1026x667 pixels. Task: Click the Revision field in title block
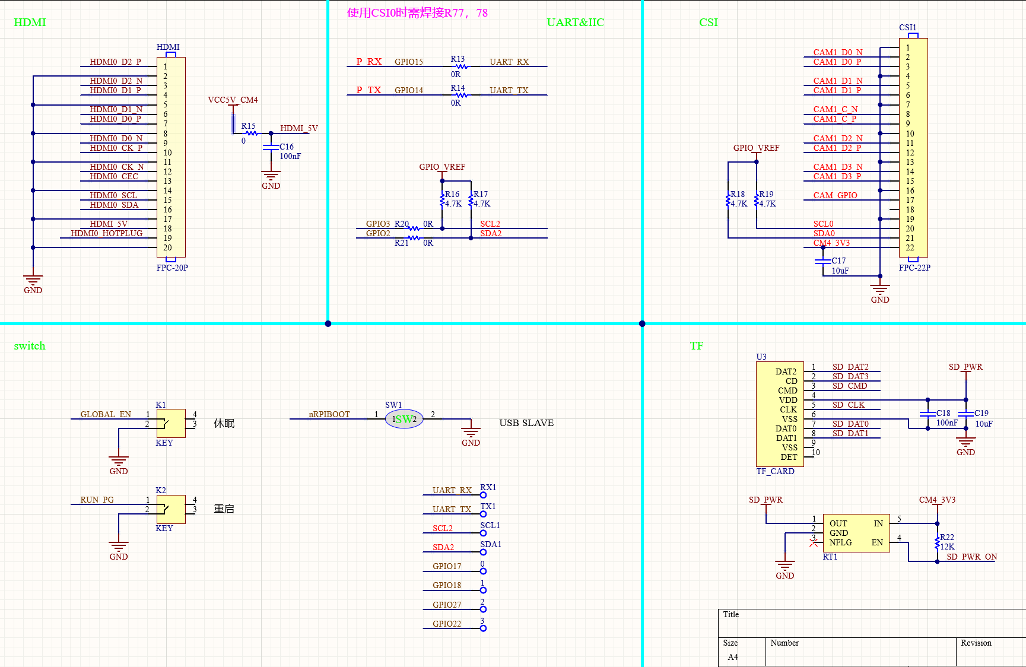pos(991,652)
